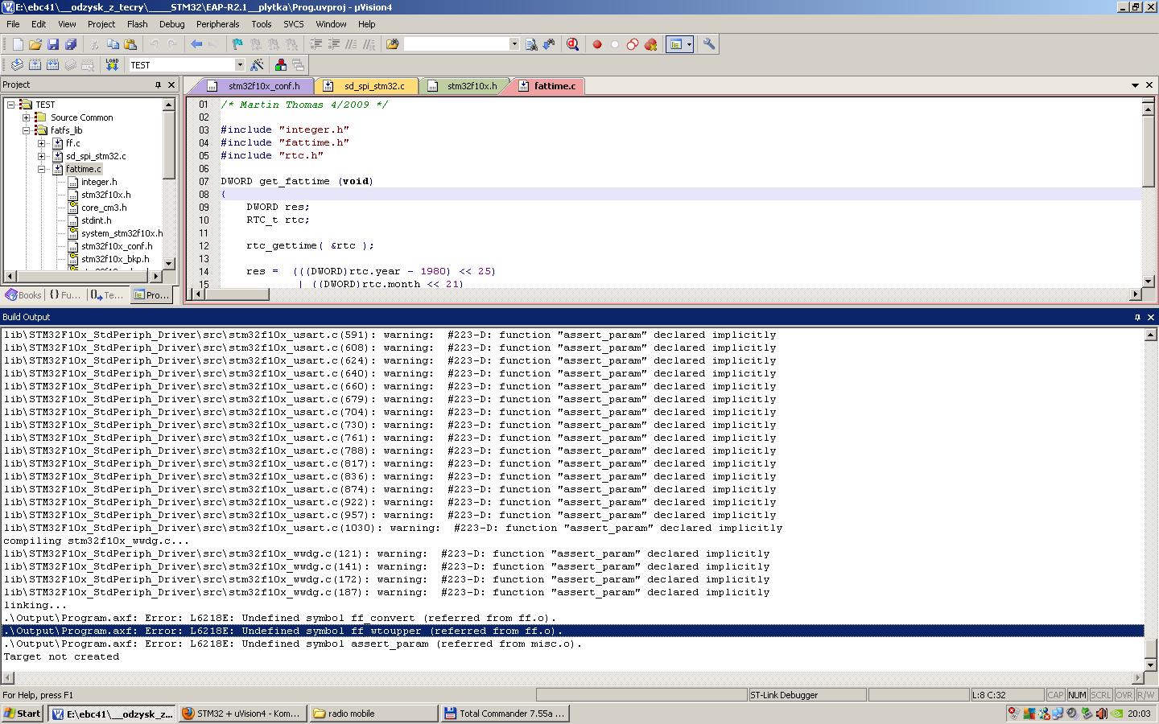
Task: Expand the ff.c file node
Action: pyautogui.click(x=42, y=143)
